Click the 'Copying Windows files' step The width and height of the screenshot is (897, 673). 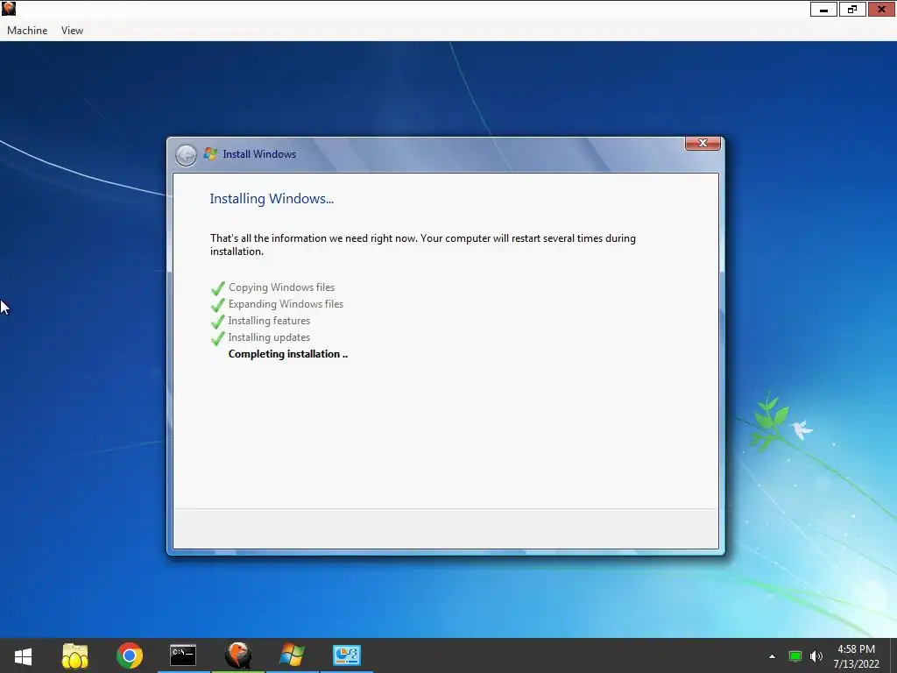tap(281, 287)
